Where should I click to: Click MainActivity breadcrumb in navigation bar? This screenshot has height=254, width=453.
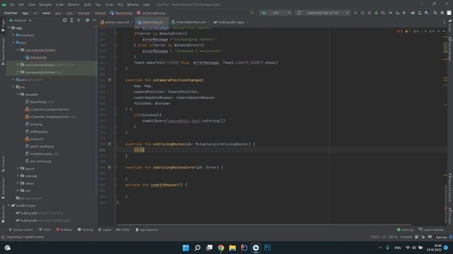[x=121, y=13]
